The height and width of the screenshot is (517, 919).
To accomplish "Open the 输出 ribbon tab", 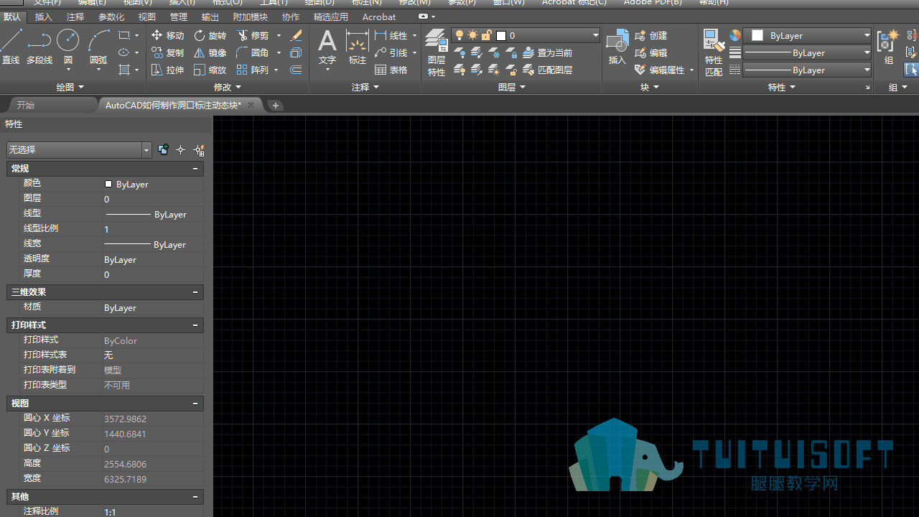I will (x=210, y=17).
